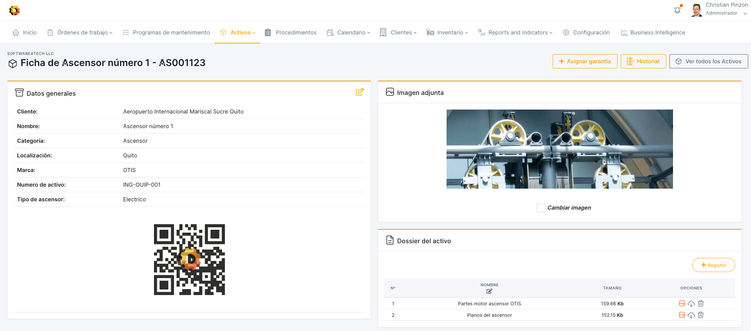This screenshot has height=331, width=751.
Task: Open the notifications bell
Action: point(677,10)
